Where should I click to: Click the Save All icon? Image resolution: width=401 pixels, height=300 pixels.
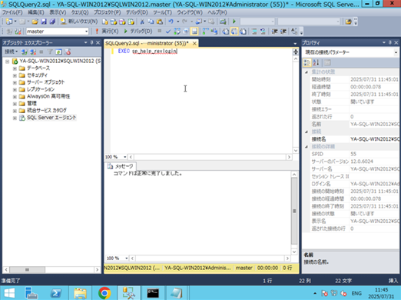pyautogui.click(x=52, y=22)
